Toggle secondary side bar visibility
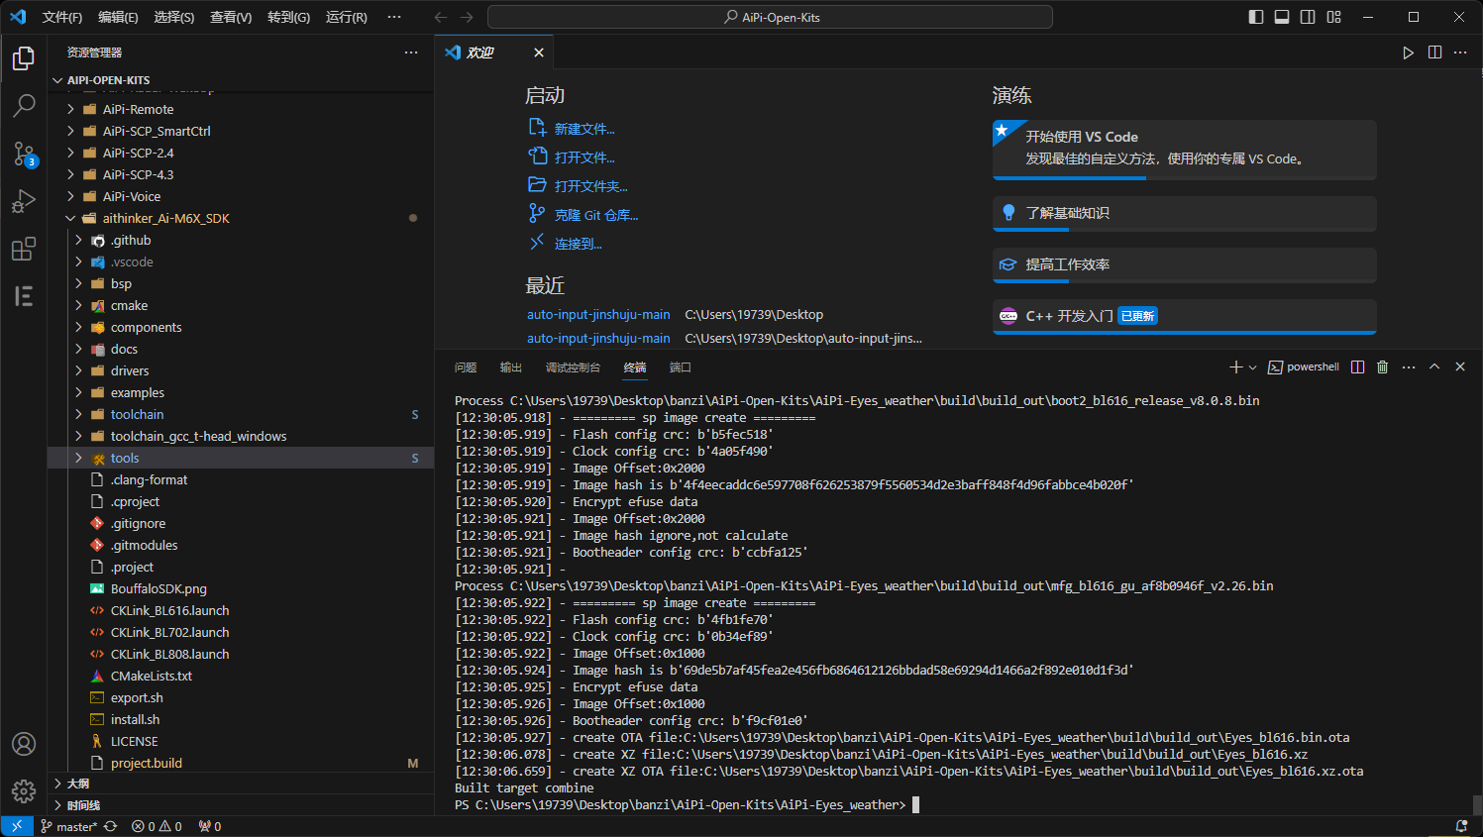Image resolution: width=1483 pixels, height=837 pixels. coord(1308,17)
